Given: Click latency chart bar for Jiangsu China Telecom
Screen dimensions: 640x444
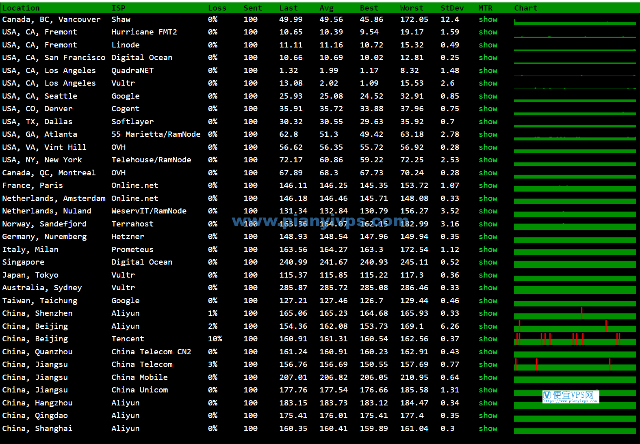Looking at the screenshot, I should pyautogui.click(x=575, y=364).
